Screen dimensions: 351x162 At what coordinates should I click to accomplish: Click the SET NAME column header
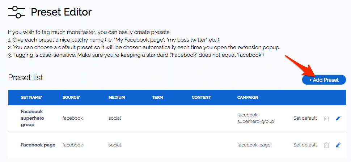[31, 98]
